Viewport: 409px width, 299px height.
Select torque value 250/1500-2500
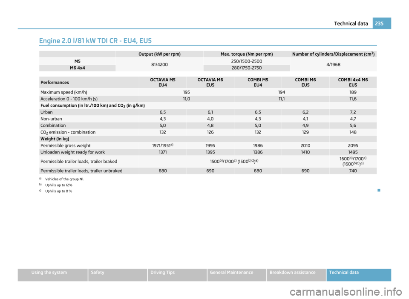click(247, 61)
